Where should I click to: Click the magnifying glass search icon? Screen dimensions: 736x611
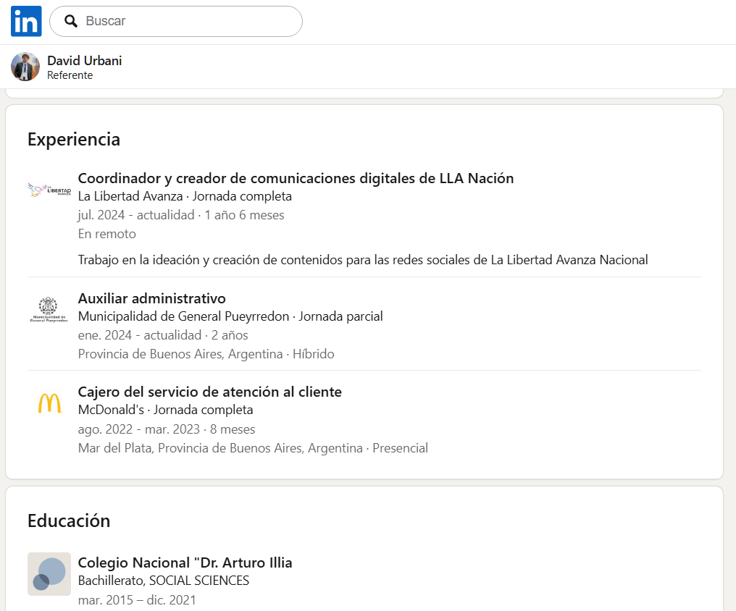(x=71, y=21)
